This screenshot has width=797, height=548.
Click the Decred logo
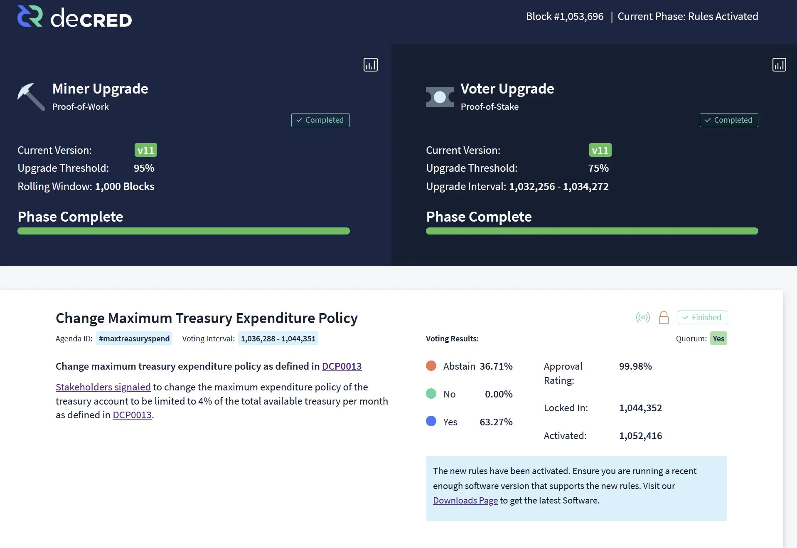(x=74, y=17)
